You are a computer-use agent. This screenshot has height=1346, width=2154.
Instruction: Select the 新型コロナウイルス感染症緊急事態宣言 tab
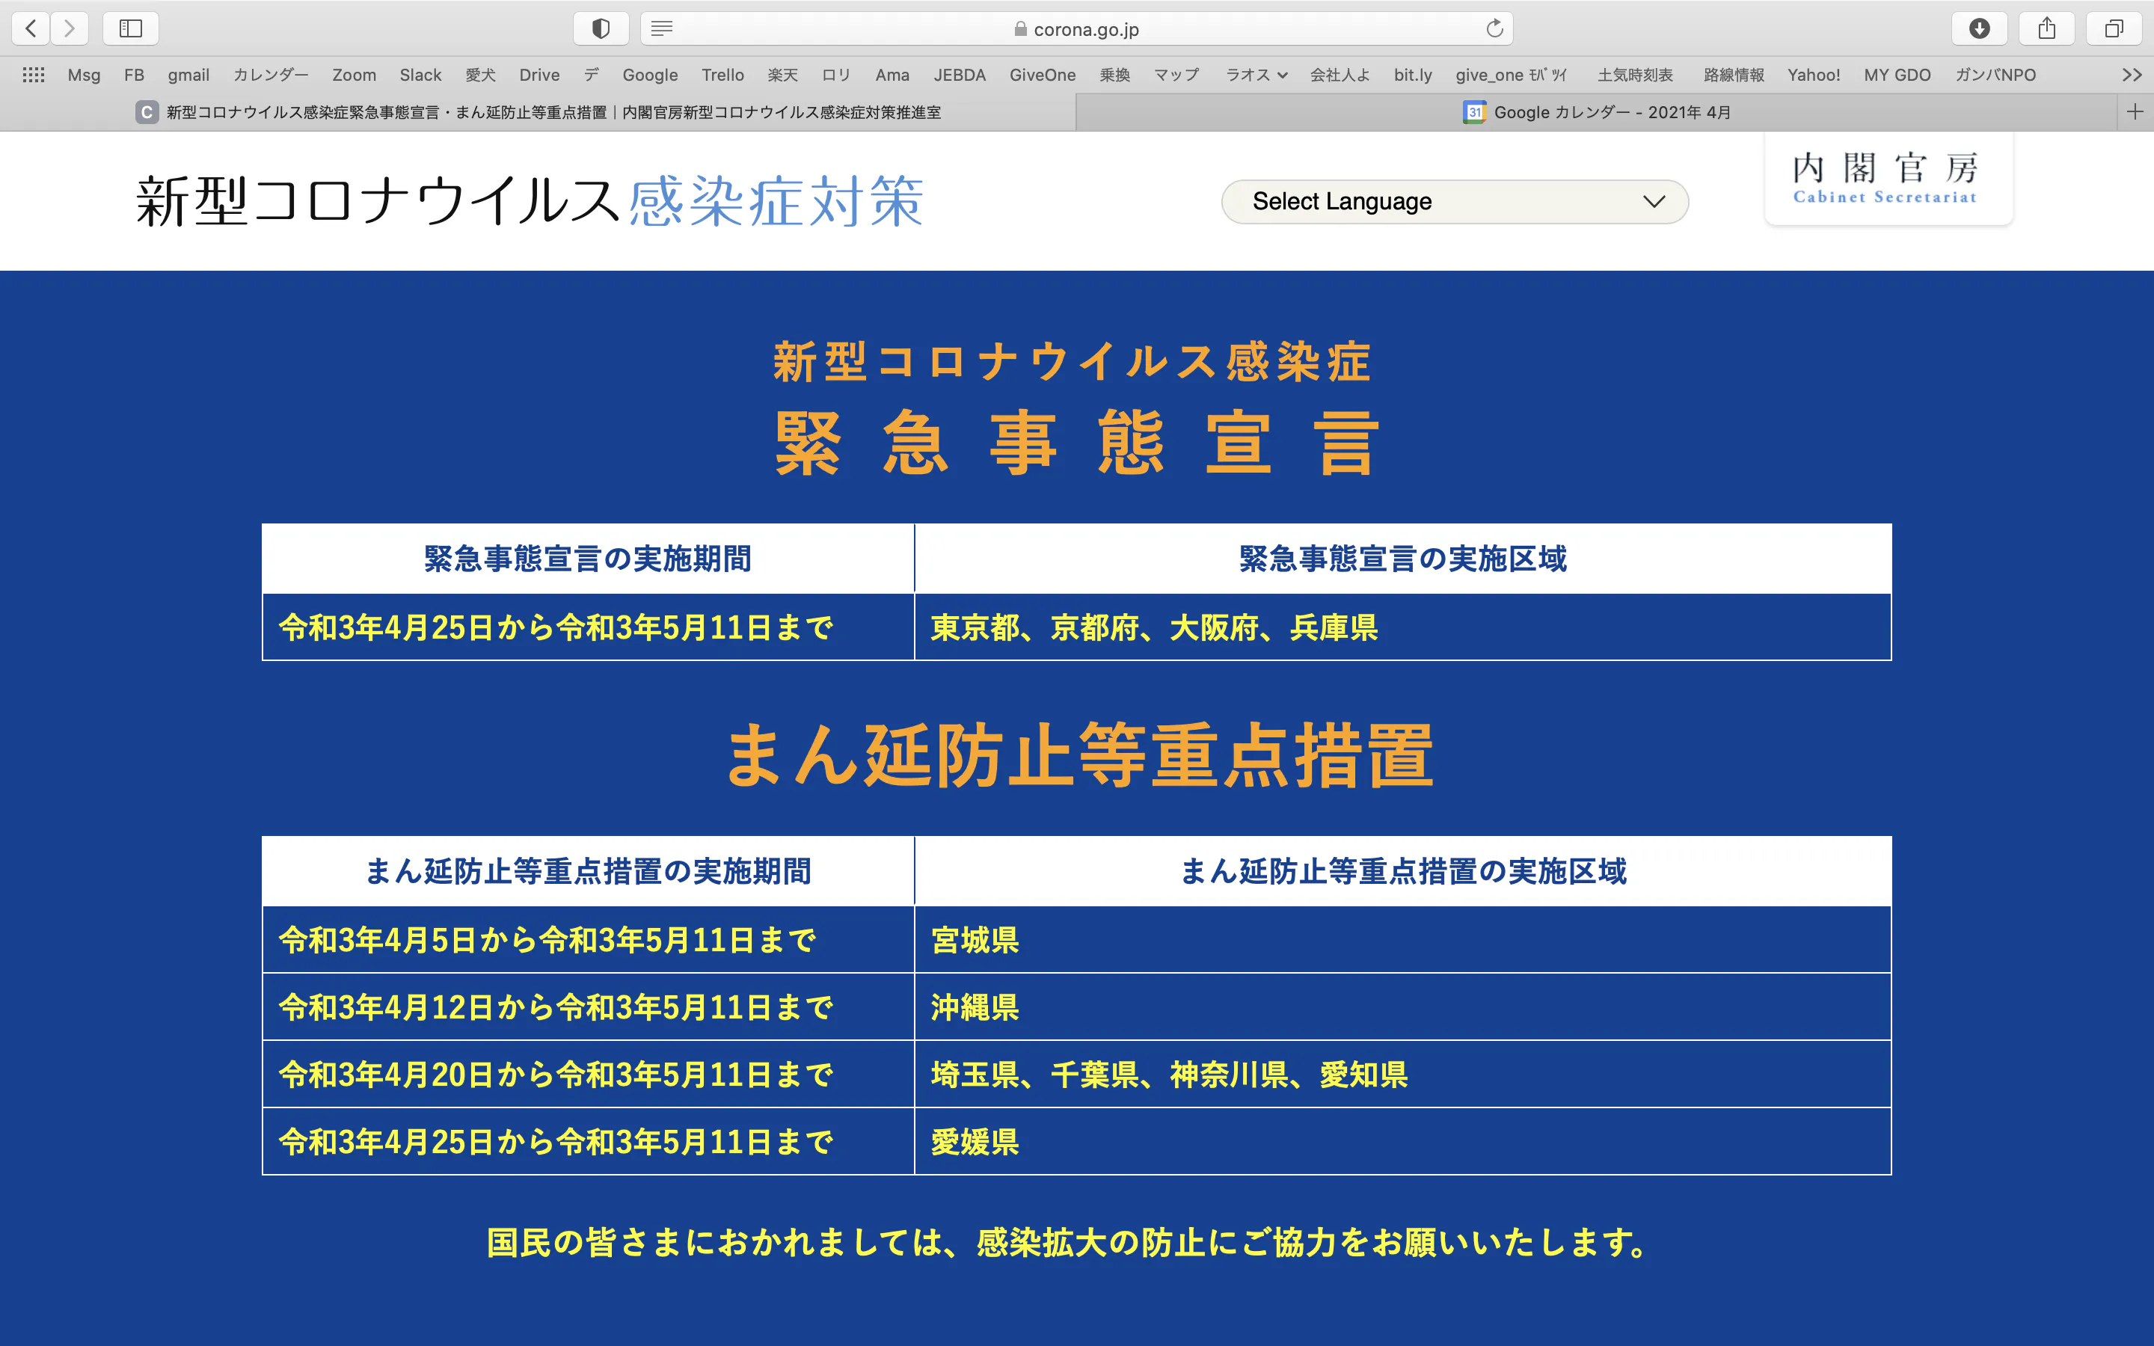[552, 112]
